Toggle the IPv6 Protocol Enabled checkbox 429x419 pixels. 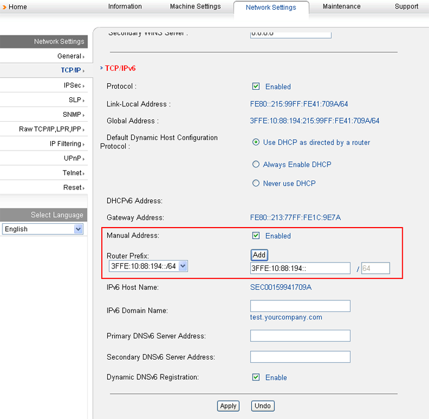256,87
